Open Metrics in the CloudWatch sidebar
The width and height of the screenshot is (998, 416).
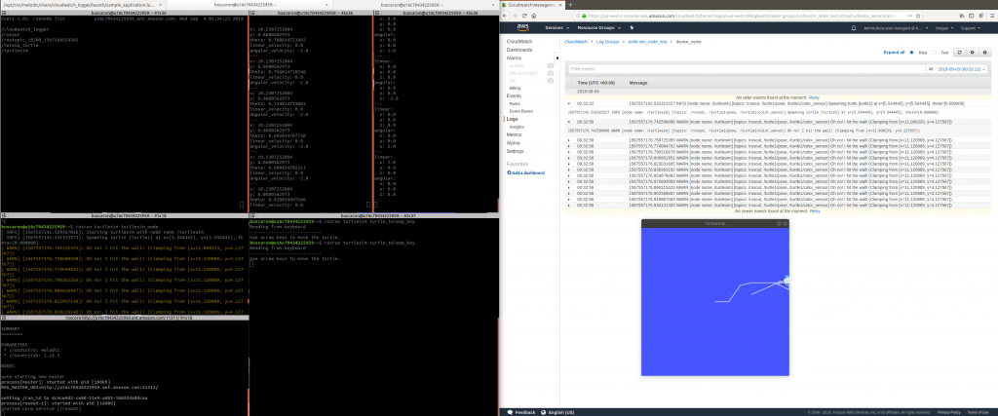[516, 134]
